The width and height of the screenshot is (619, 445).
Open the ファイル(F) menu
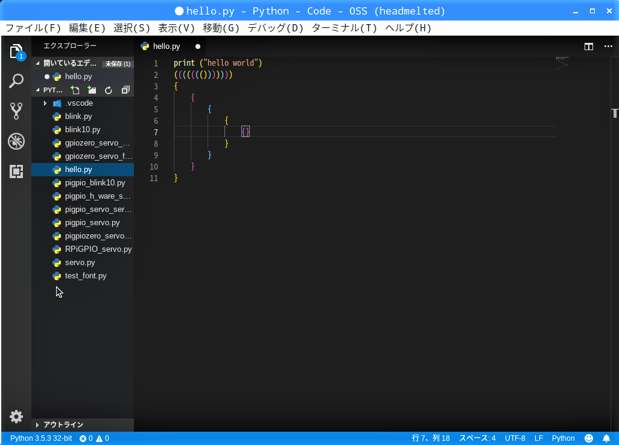[x=33, y=28]
